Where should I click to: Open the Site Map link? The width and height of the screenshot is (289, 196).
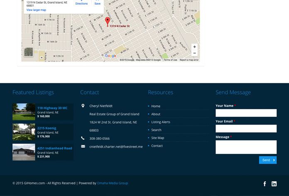pyautogui.click(x=158, y=138)
